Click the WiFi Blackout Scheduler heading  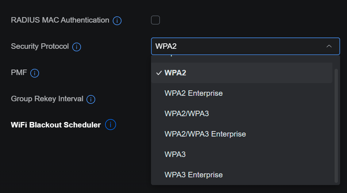tap(56, 125)
